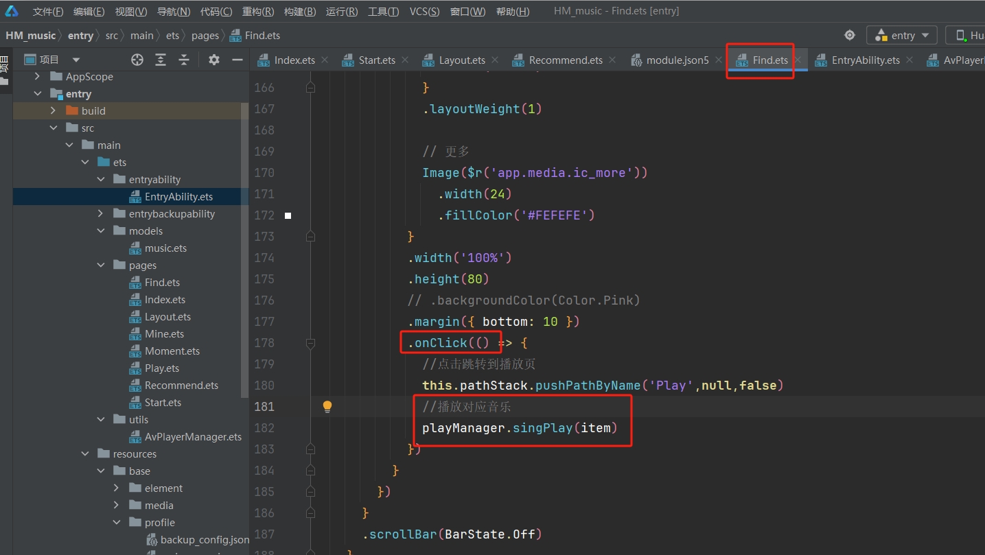Screen dimensions: 985x555
Task: Click the locate target icon in top toolbar
Action: click(x=850, y=35)
